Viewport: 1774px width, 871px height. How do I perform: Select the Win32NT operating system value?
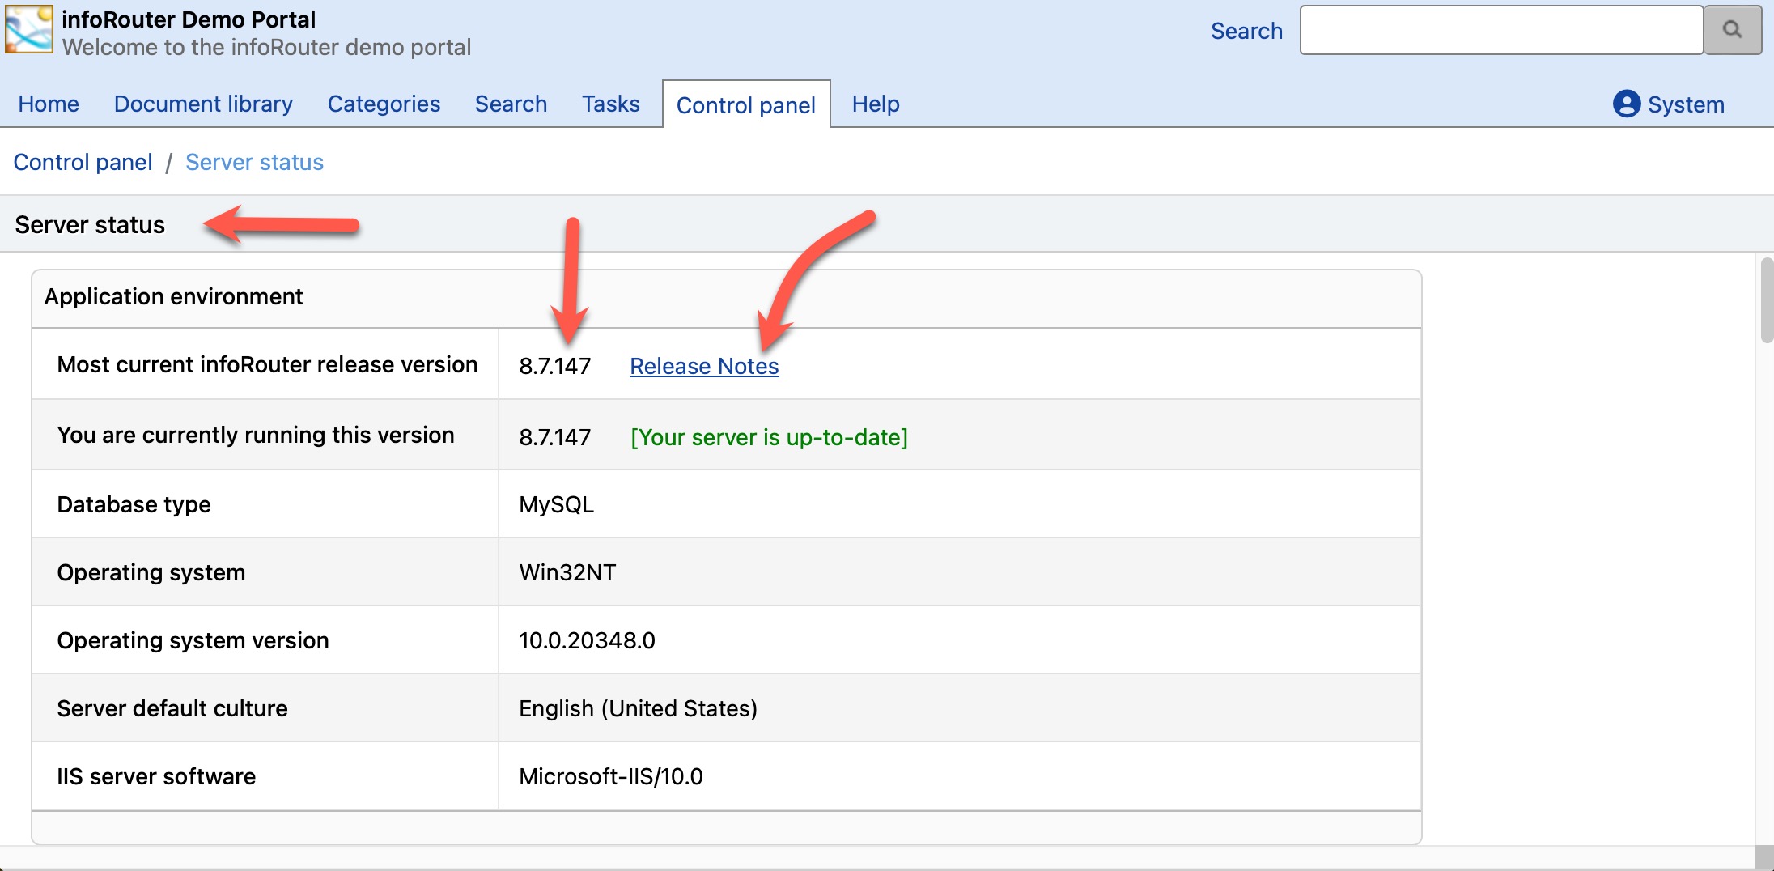pos(567,572)
